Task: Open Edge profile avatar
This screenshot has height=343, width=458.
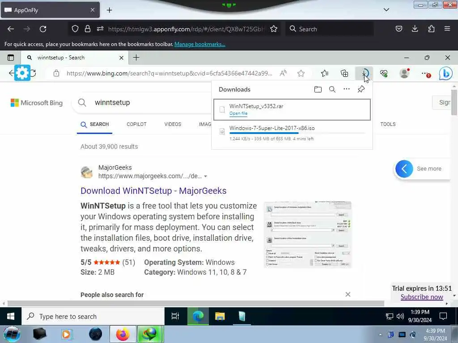Action: pos(404,73)
